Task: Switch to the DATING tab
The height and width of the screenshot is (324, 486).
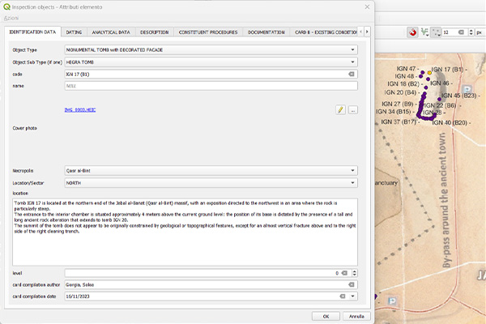Action: 74,32
